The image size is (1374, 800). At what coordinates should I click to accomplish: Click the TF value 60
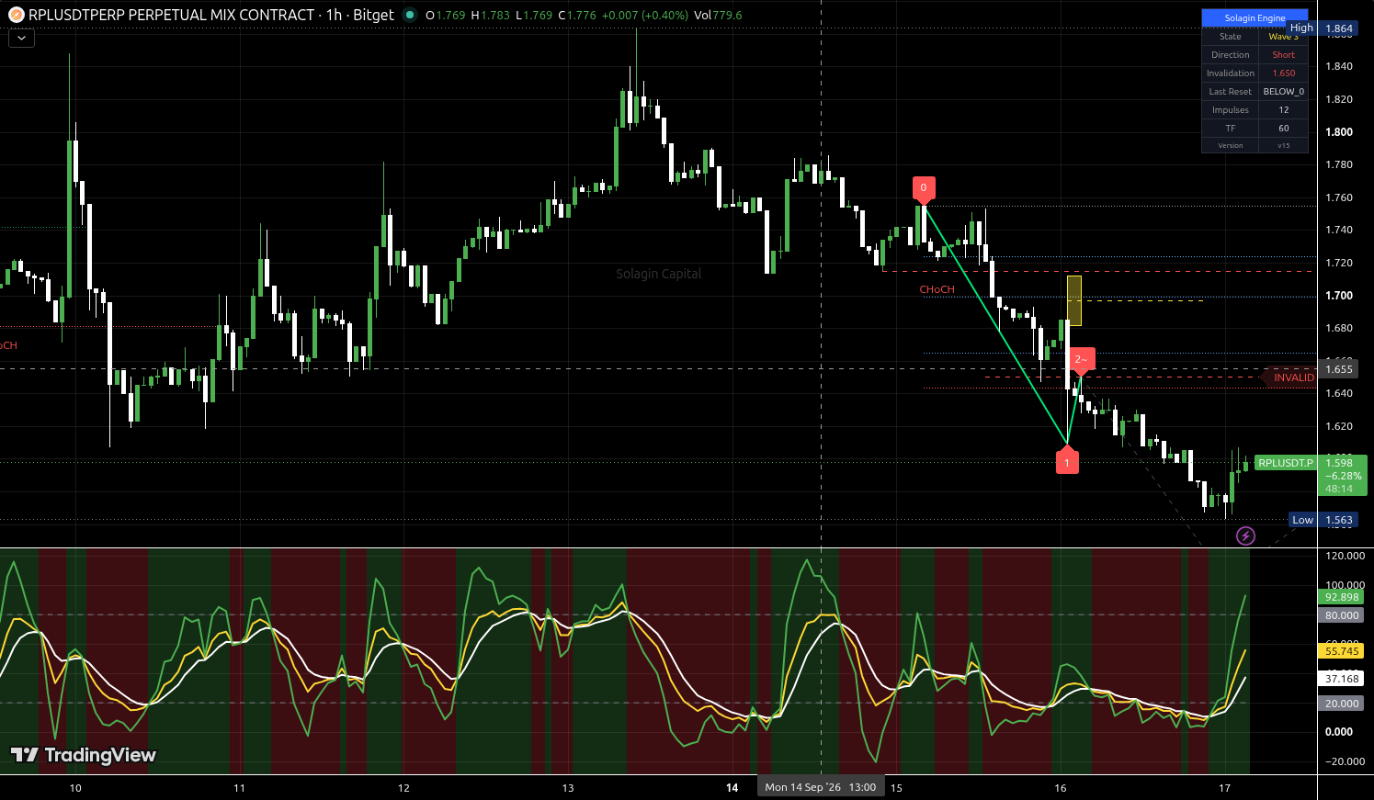click(x=1283, y=129)
